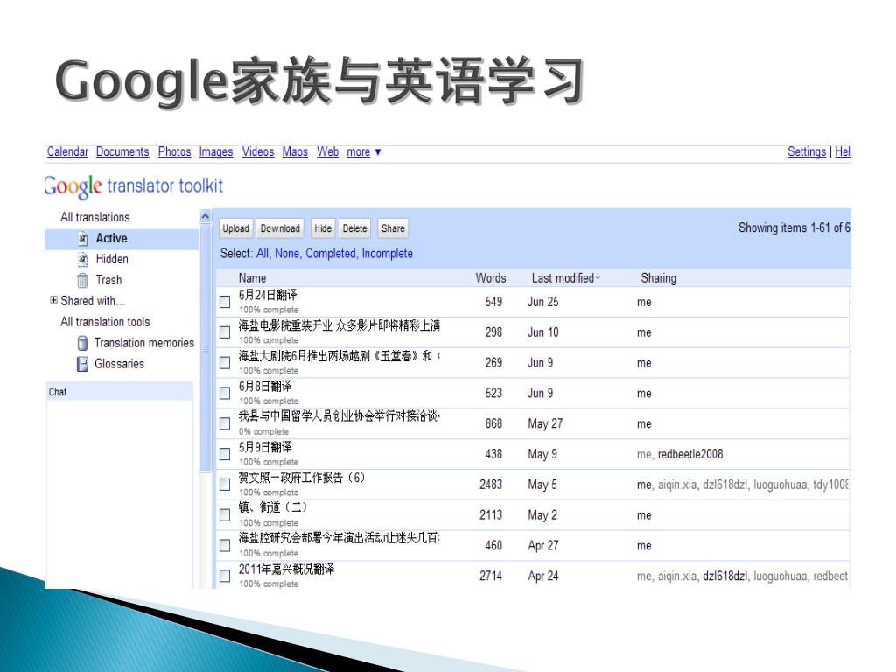Tick the checkbox for 2011年嘉兴概况翻译
This screenshot has width=896, height=672.
point(225,576)
